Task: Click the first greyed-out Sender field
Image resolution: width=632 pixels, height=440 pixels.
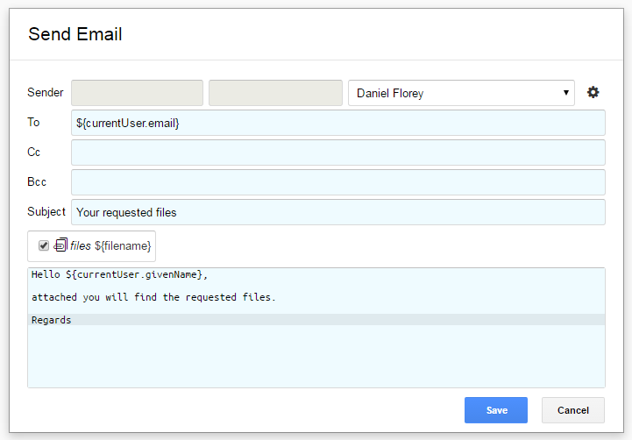Action: 137,93
